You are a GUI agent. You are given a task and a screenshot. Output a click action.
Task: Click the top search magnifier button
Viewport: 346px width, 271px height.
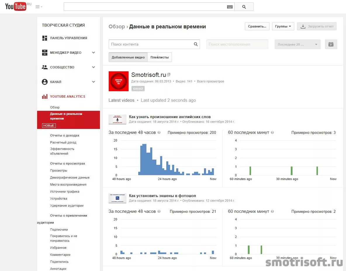[x=244, y=7]
